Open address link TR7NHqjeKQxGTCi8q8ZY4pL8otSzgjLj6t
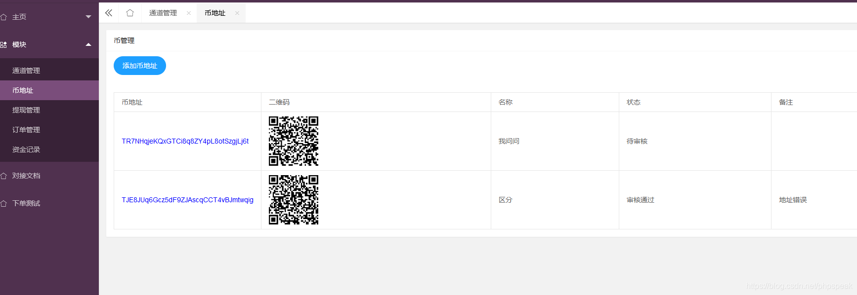Viewport: 857px width, 295px height. 185,141
